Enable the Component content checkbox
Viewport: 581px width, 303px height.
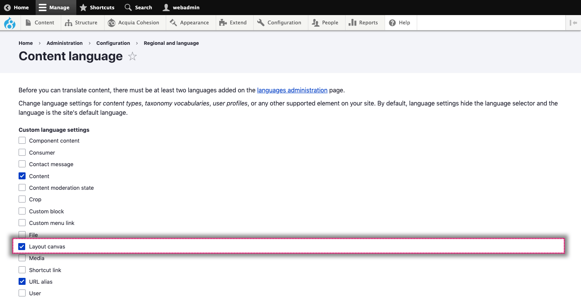click(22, 140)
